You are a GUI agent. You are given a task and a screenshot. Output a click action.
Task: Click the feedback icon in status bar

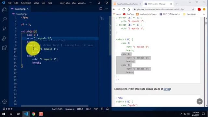pyautogui.click(x=102, y=109)
